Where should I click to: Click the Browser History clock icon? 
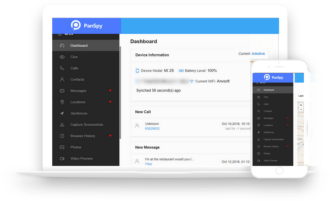coord(62,136)
